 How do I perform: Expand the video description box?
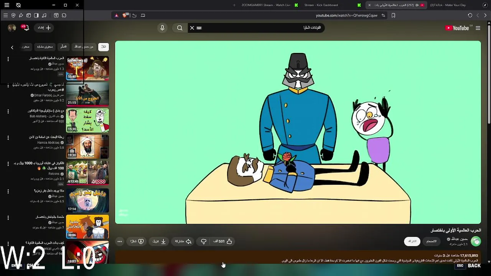coord(298,258)
